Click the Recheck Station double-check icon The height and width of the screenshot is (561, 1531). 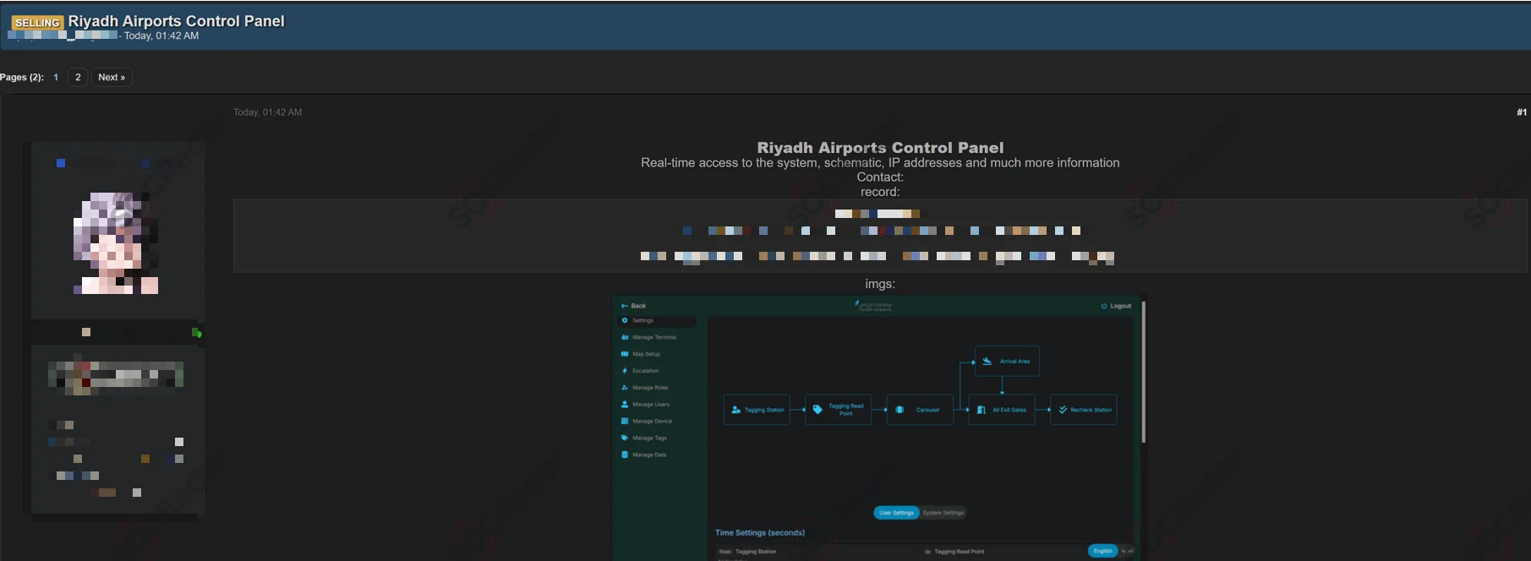[x=1063, y=410]
